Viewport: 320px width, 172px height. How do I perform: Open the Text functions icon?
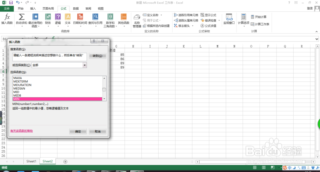coord(68,19)
